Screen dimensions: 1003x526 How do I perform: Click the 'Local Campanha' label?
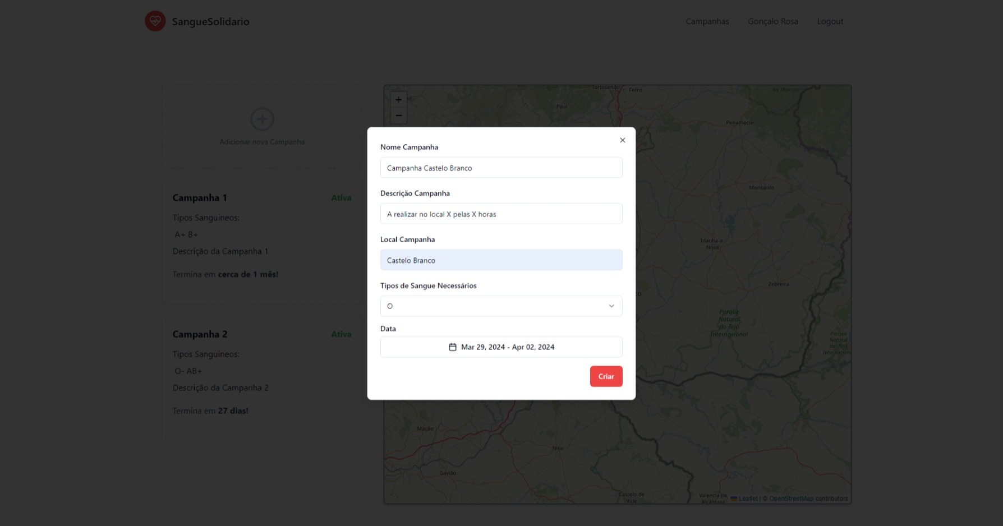tap(407, 239)
